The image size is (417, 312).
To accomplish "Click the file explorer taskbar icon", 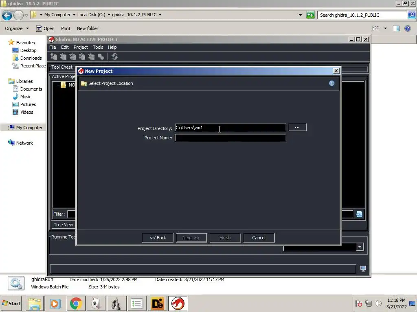I will pos(35,303).
